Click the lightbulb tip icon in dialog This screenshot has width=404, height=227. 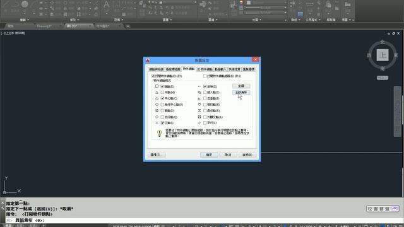(x=159, y=133)
